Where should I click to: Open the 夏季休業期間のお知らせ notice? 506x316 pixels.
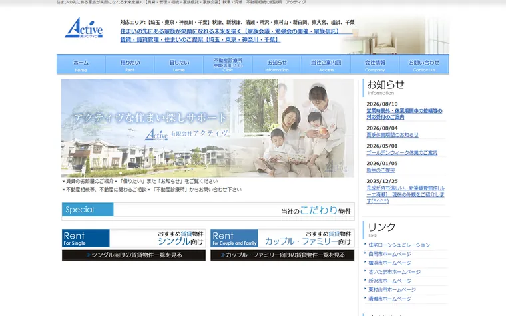392,135
